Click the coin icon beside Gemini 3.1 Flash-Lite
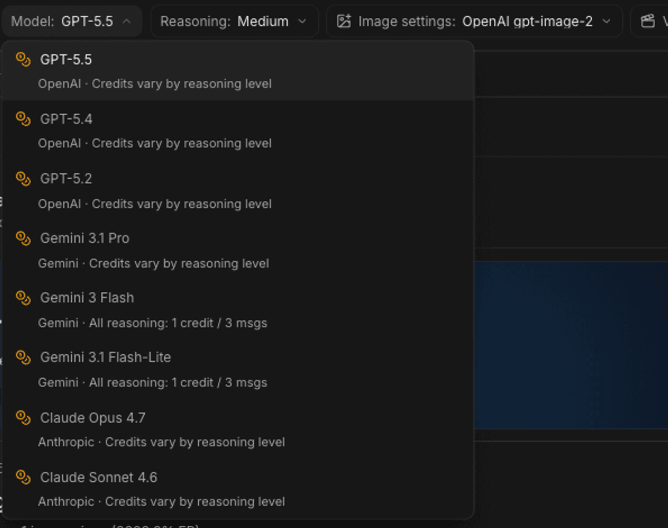 point(23,357)
